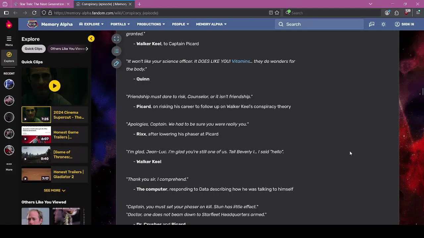424x238 pixels.
Task: Open the Firefox account icon
Action: coord(387,13)
